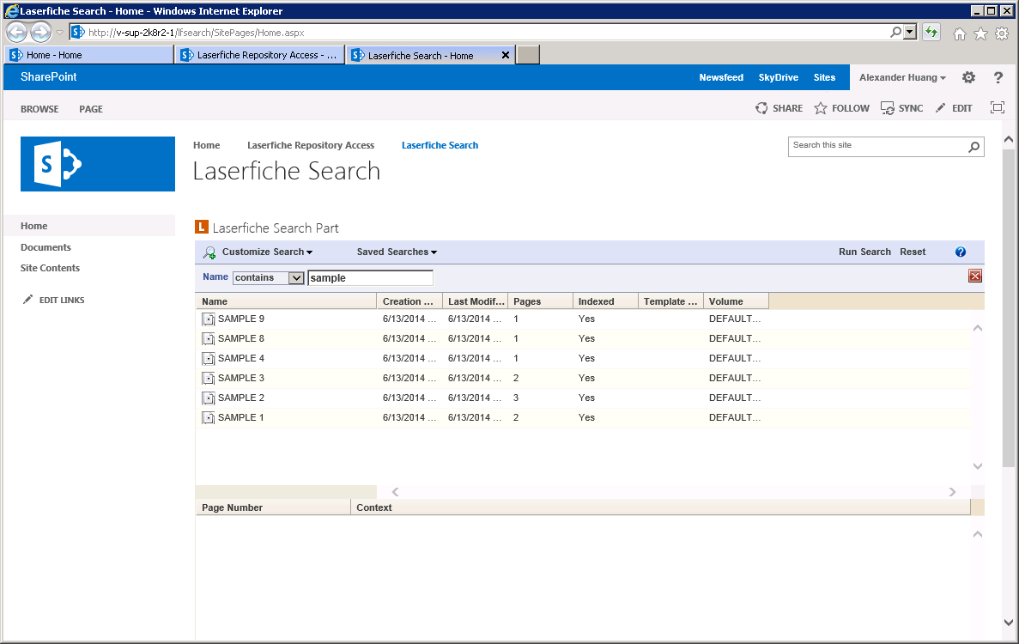The image size is (1019, 644).
Task: Open a new blank browser tab
Action: 528,55
